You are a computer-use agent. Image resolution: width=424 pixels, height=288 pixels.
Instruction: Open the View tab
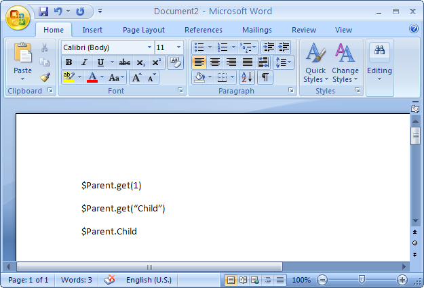click(x=343, y=30)
